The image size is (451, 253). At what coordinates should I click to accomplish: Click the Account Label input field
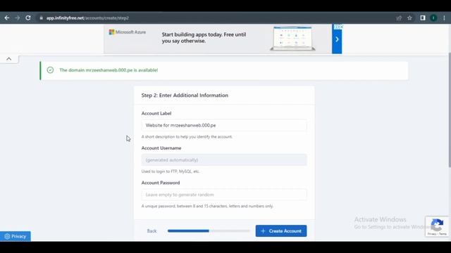tap(224, 125)
